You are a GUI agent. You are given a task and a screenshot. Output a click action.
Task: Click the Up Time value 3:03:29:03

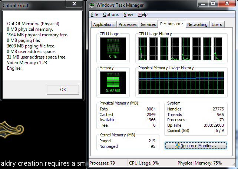coord(214,125)
